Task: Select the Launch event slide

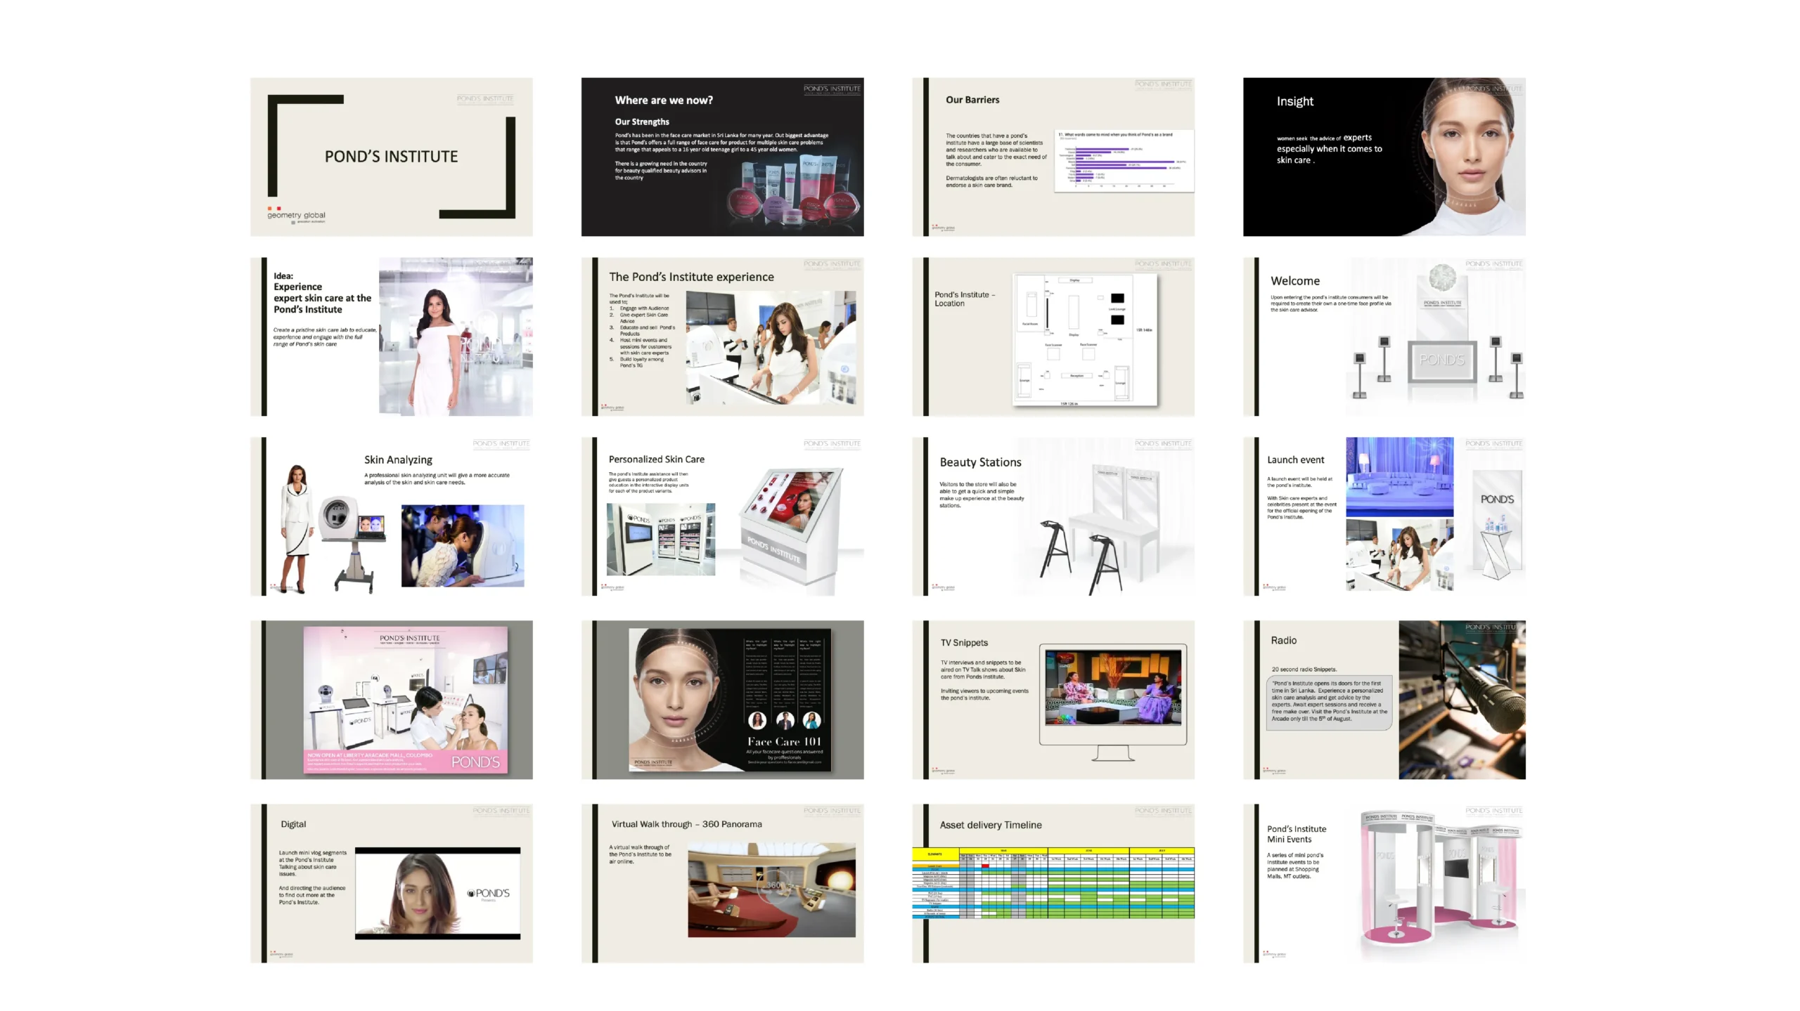Action: tap(1384, 516)
